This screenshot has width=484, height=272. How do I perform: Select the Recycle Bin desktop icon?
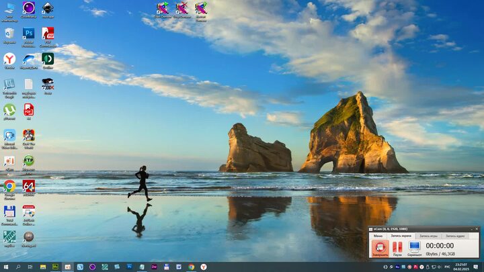tap(9, 36)
